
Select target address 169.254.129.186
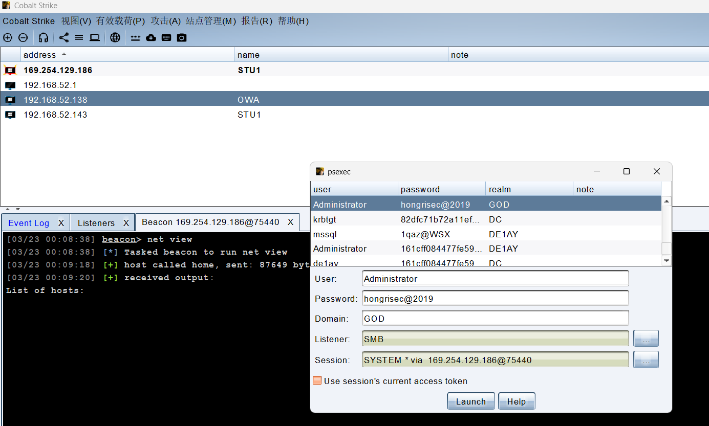point(58,70)
